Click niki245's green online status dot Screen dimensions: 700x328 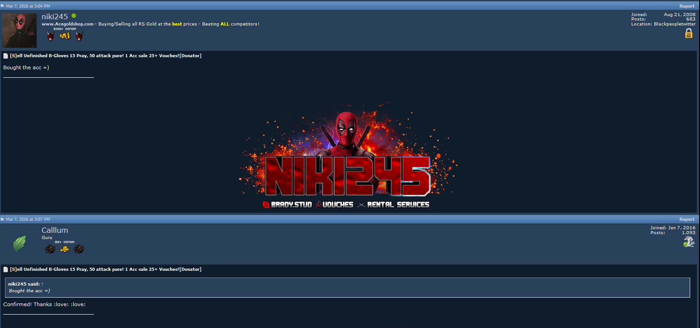74,16
